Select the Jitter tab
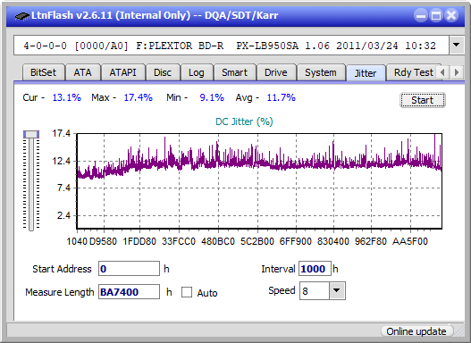The height and width of the screenshot is (343, 471). coord(366,73)
